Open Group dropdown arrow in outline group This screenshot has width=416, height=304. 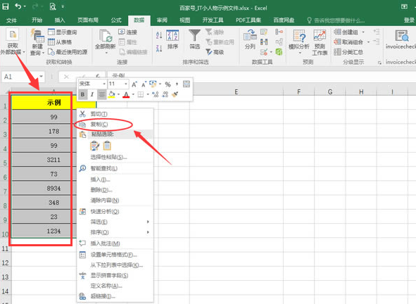(363, 32)
